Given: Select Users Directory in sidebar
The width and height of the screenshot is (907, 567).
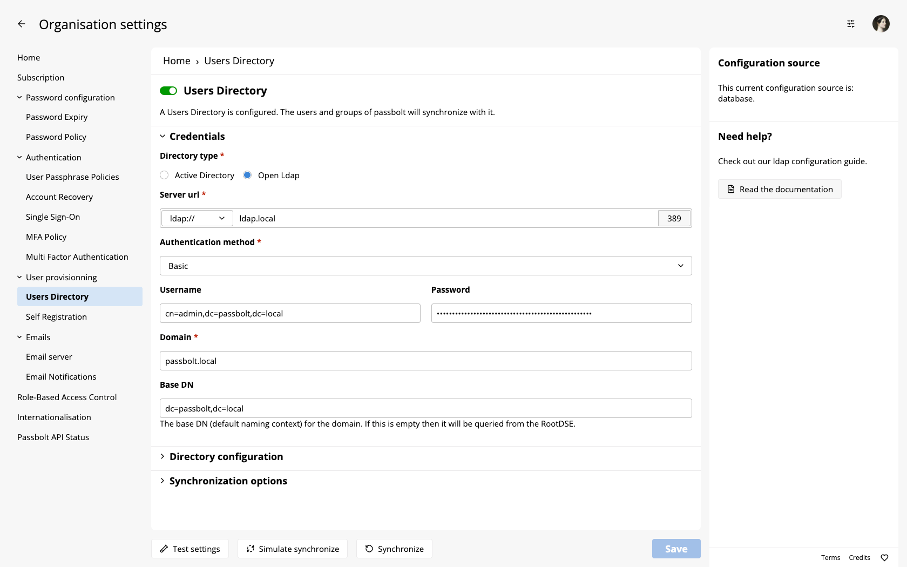Looking at the screenshot, I should (x=80, y=296).
